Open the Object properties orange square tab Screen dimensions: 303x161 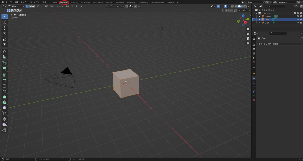[254, 73]
